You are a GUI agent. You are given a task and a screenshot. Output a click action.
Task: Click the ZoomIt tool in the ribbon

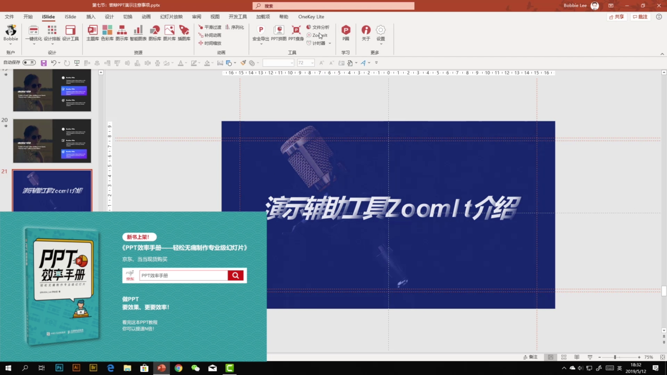[317, 35]
